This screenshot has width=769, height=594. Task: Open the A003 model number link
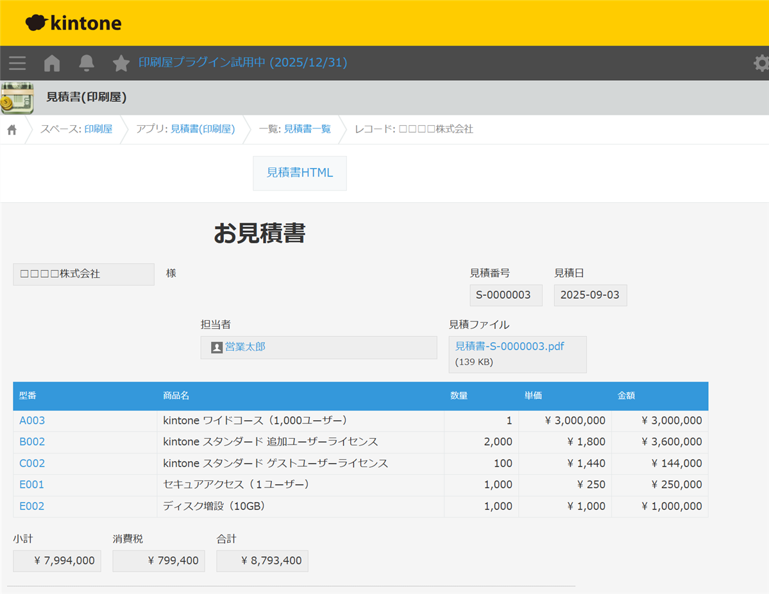point(32,421)
